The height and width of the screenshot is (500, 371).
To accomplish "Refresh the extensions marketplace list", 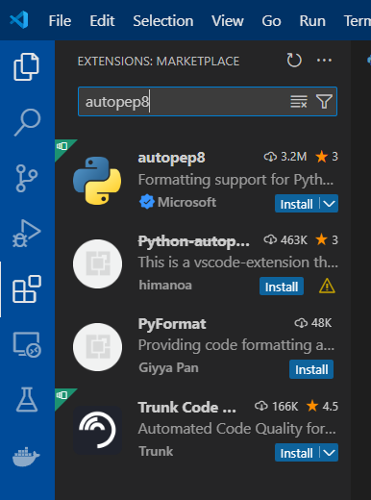I will click(294, 60).
